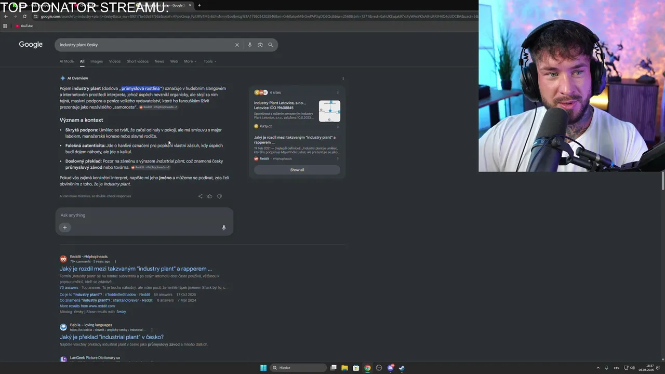The image size is (665, 374).
Task: Click the Windows taskbar Hledat search box
Action: click(x=299, y=368)
